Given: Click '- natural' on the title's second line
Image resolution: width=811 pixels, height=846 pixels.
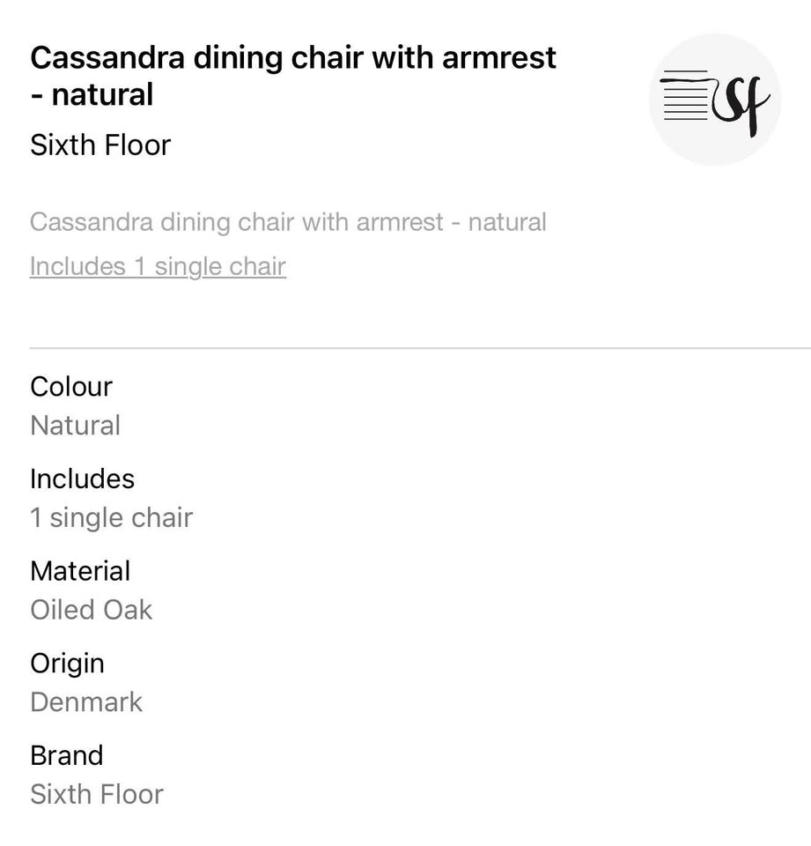Looking at the screenshot, I should coord(92,94).
